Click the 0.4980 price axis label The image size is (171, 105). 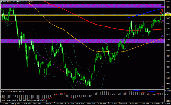(168, 83)
